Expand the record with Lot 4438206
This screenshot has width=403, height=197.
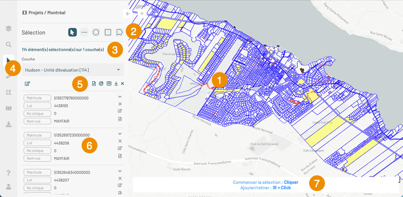(120, 134)
